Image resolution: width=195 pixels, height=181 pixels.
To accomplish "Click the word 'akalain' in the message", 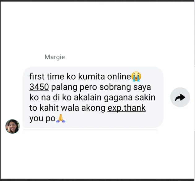I will pyautogui.click(x=88, y=97).
